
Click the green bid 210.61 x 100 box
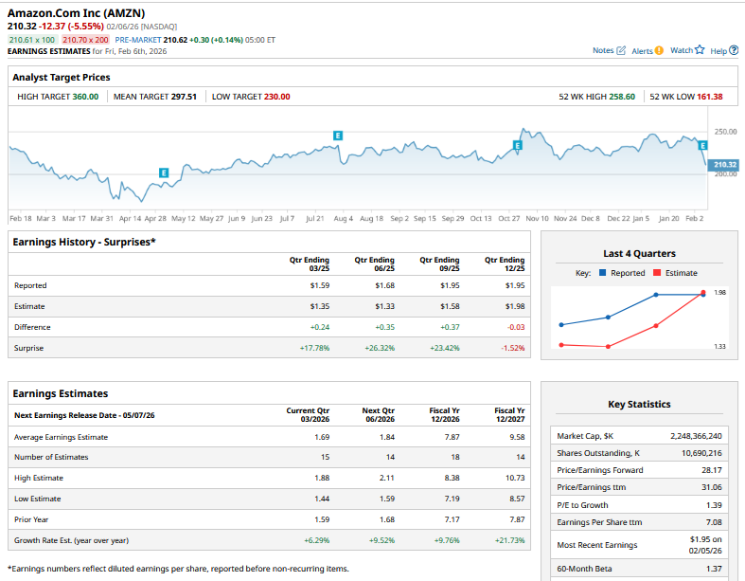coord(32,40)
